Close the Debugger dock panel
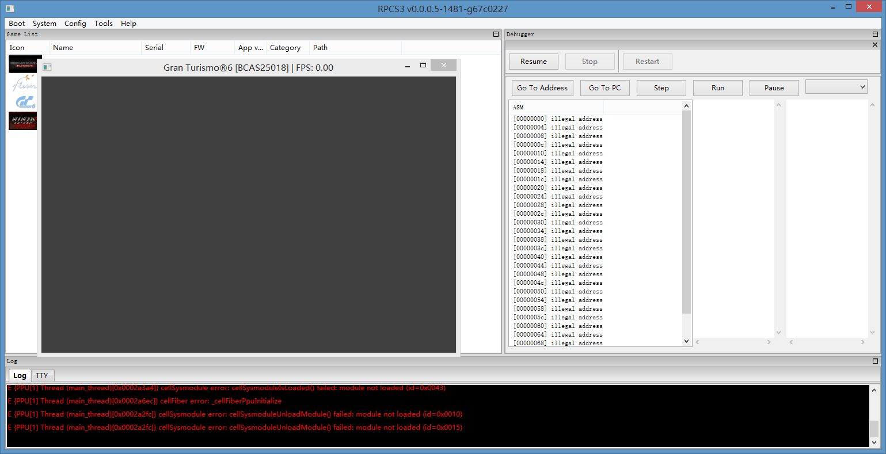Viewport: 886px width, 454px height. pos(875,45)
